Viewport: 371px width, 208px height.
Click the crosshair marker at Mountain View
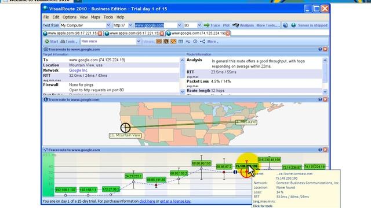point(125,128)
